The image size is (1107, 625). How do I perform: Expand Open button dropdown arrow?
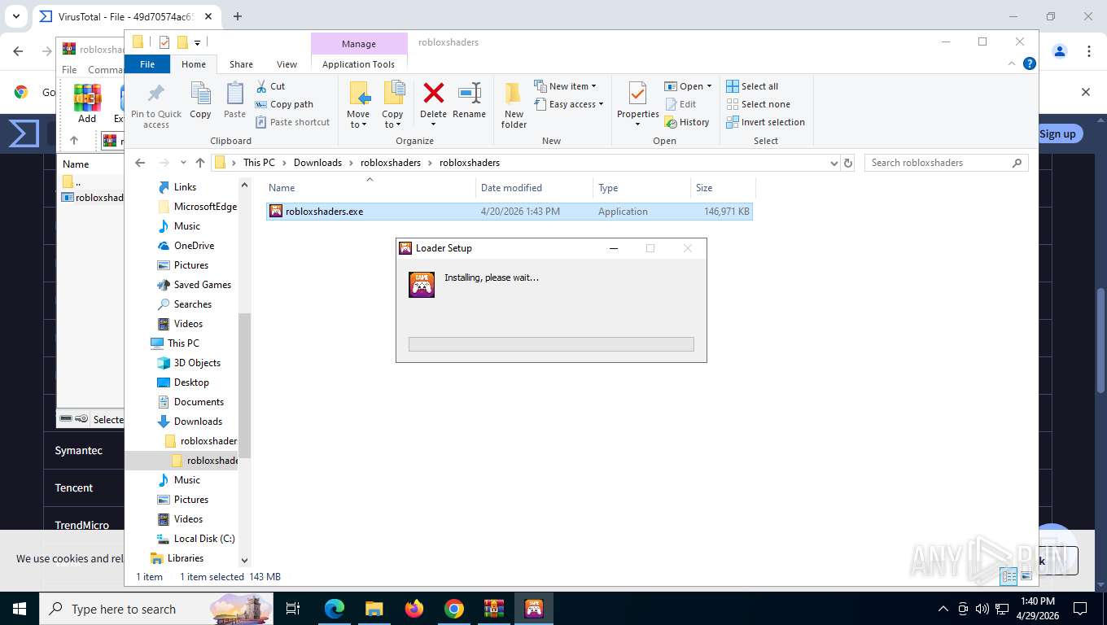tap(709, 86)
